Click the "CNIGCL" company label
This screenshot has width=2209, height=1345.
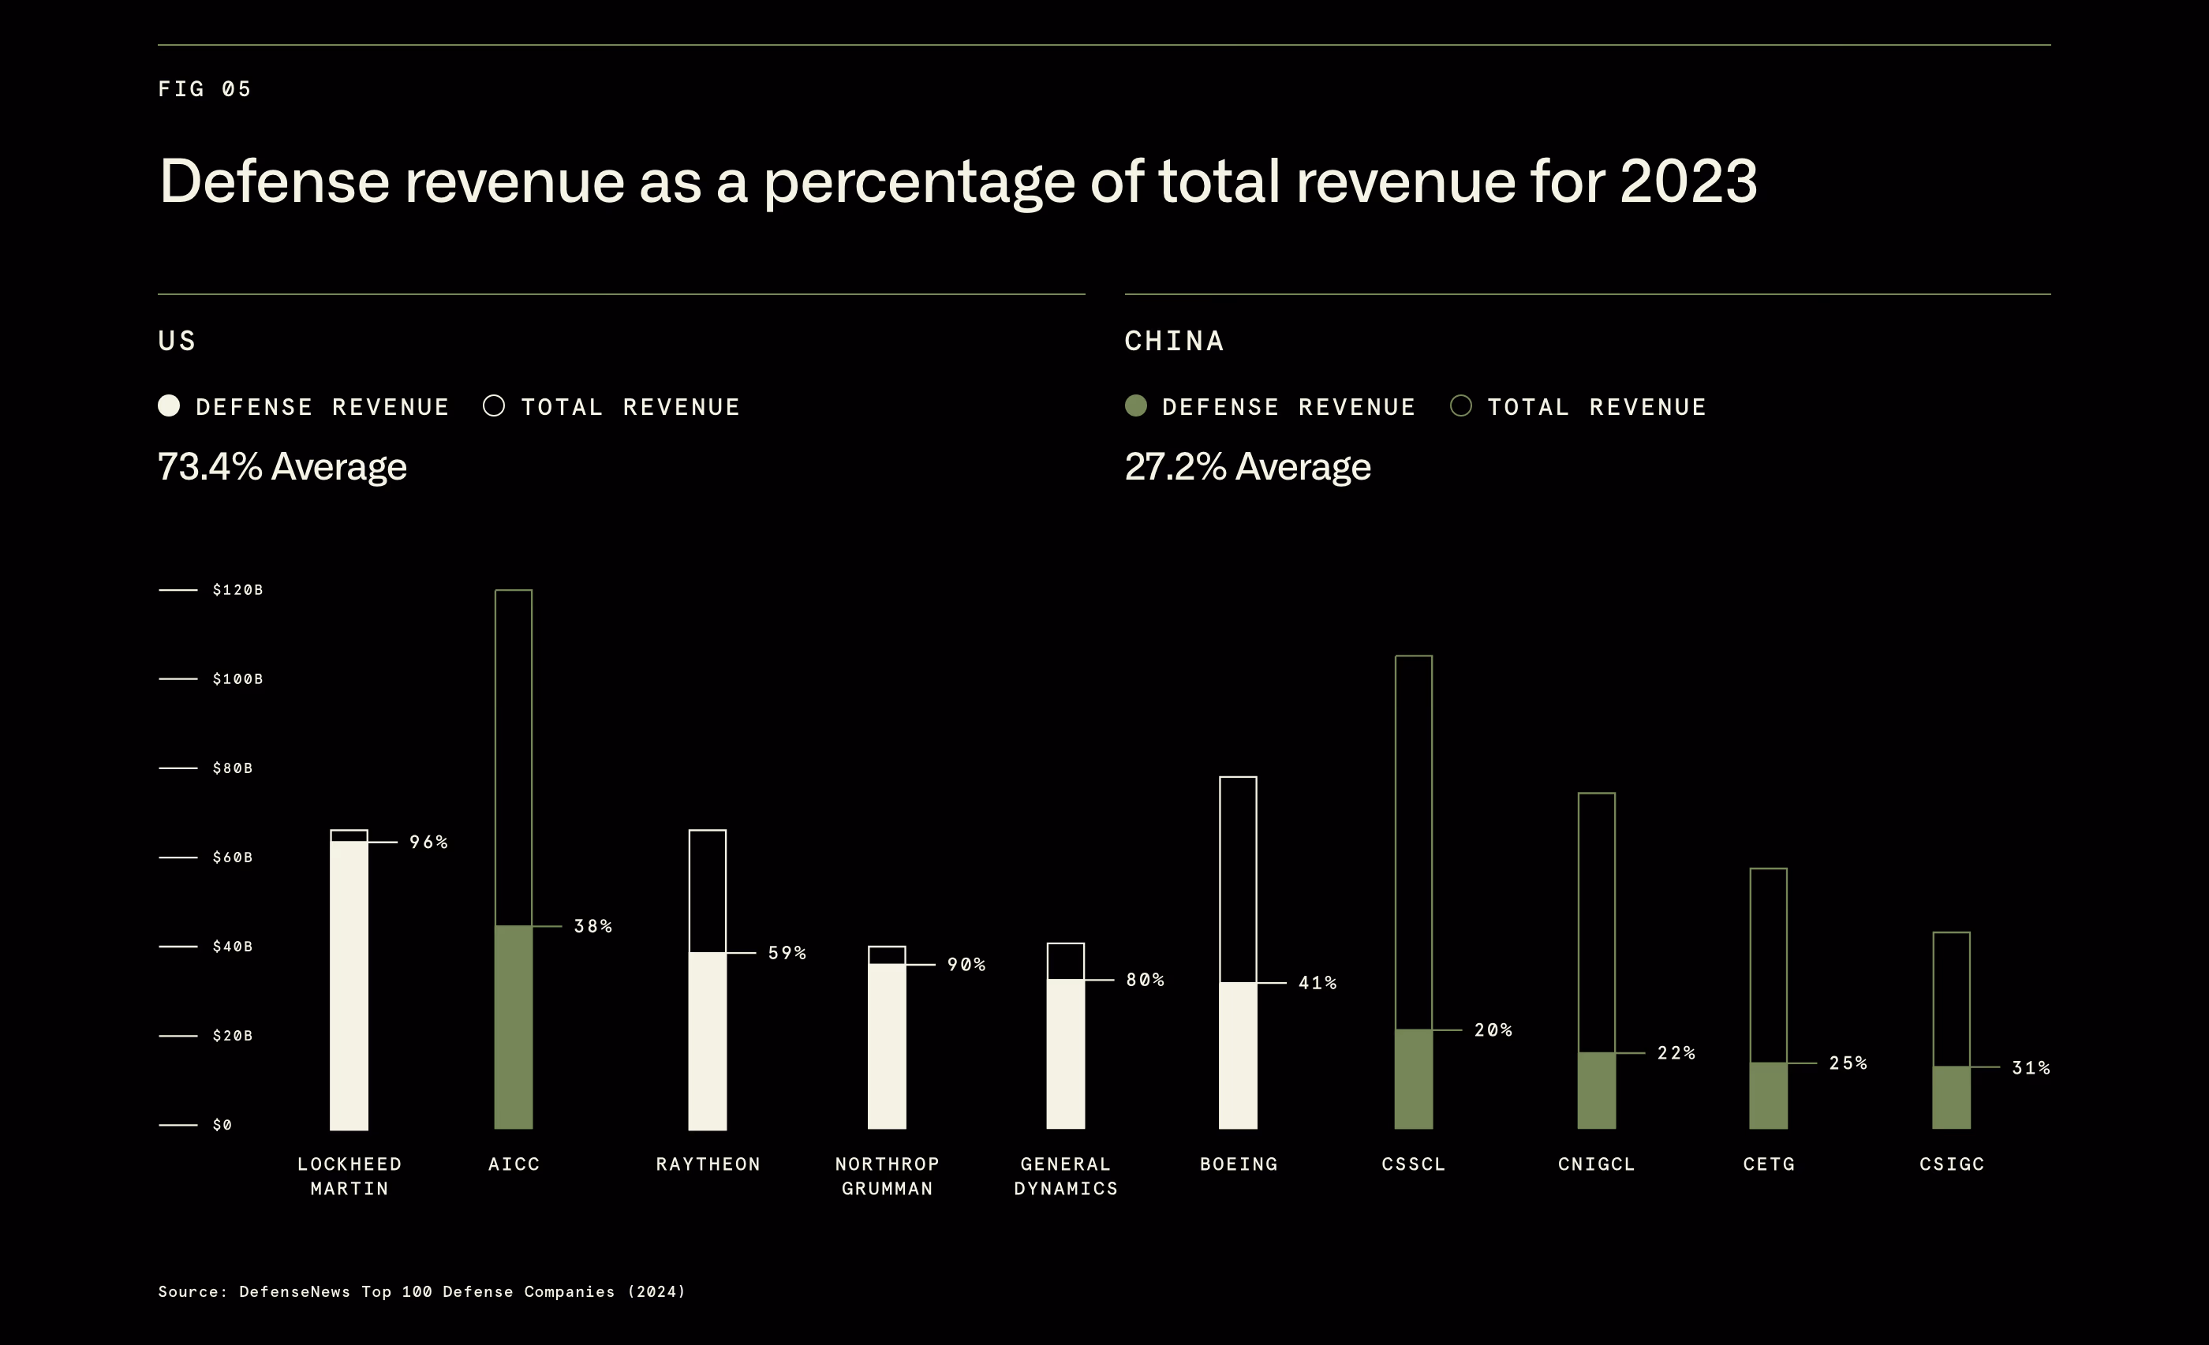(x=1597, y=1164)
